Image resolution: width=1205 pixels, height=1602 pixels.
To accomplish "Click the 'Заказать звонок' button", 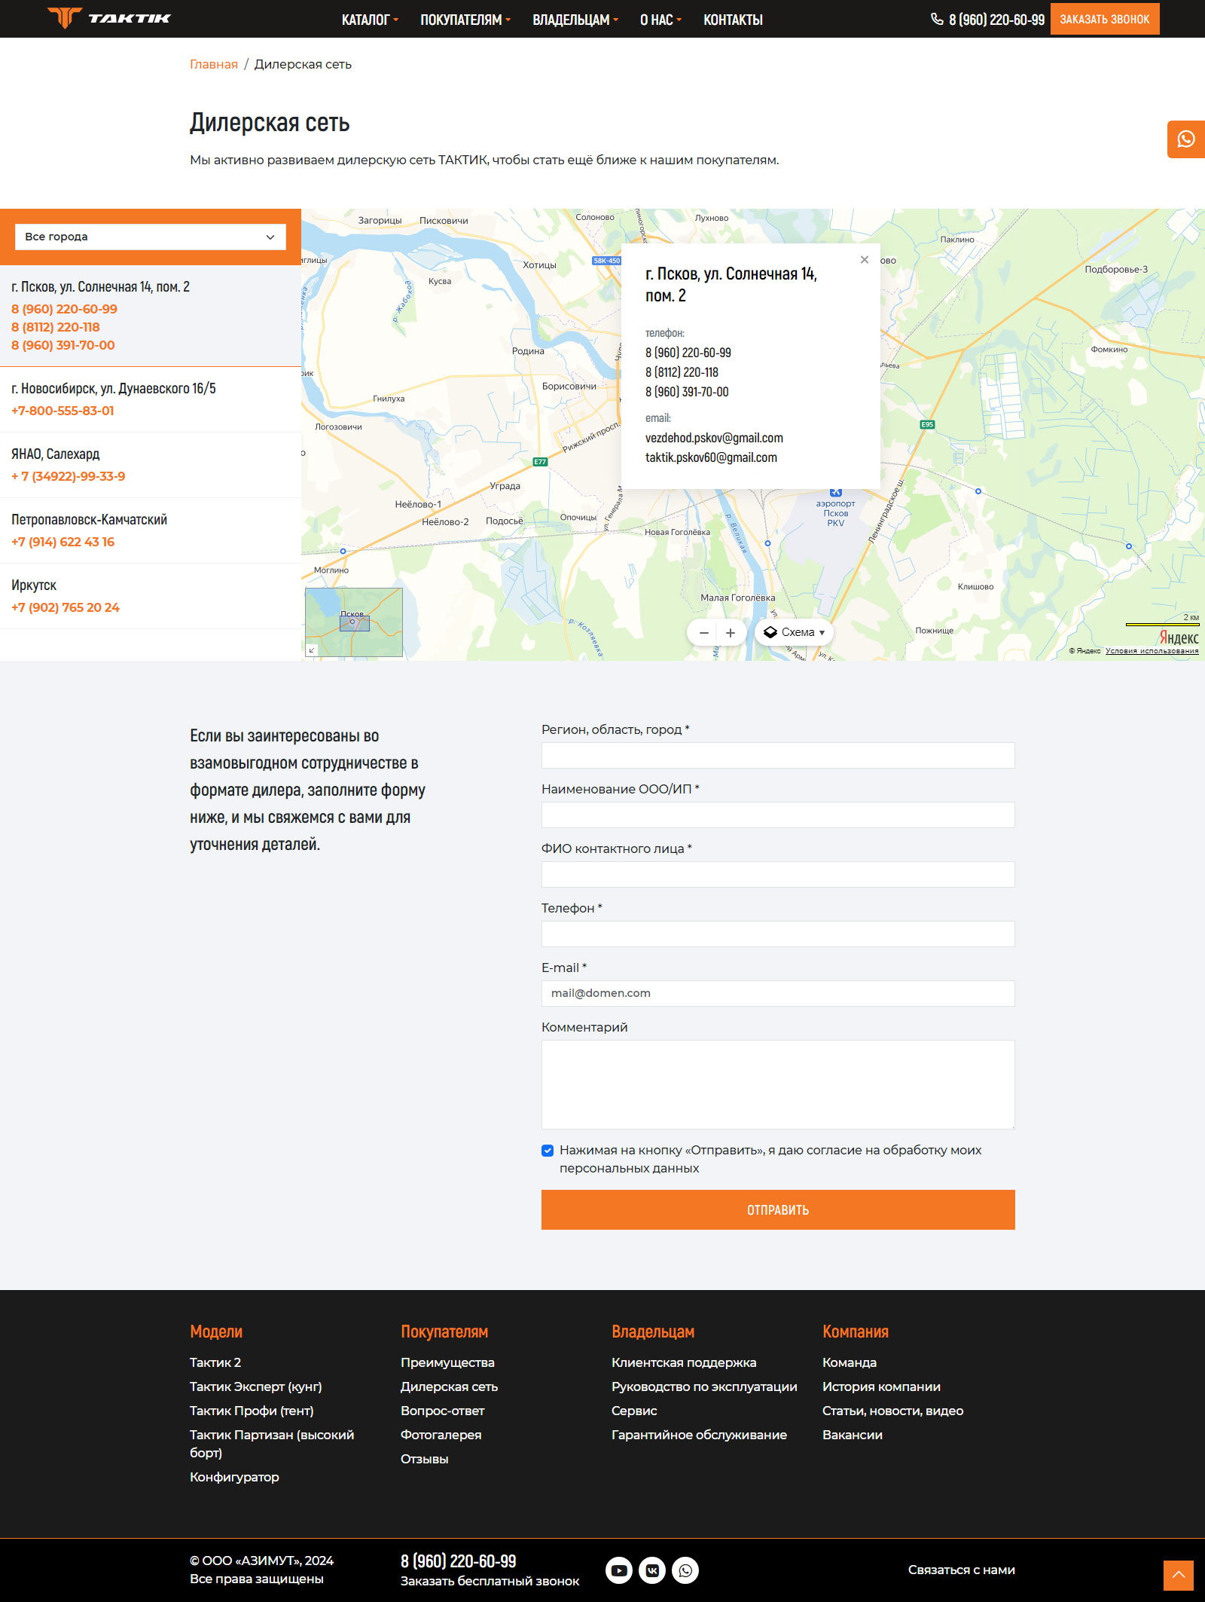I will coord(1105,19).
